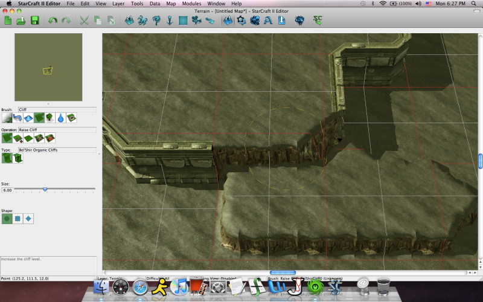Choose the Lower Cliff operation
The width and height of the screenshot is (483, 302).
point(18,138)
